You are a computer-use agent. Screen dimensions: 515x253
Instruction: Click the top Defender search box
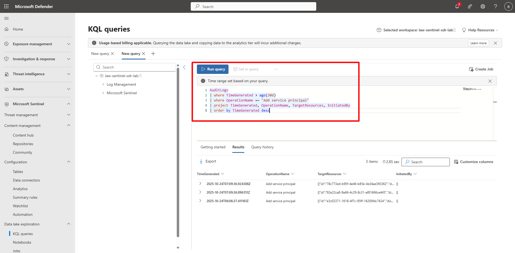click(253, 6)
